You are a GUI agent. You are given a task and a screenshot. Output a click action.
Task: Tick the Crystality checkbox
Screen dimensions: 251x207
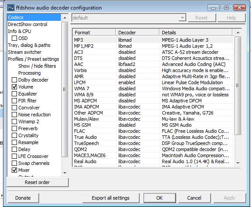pos(14,135)
